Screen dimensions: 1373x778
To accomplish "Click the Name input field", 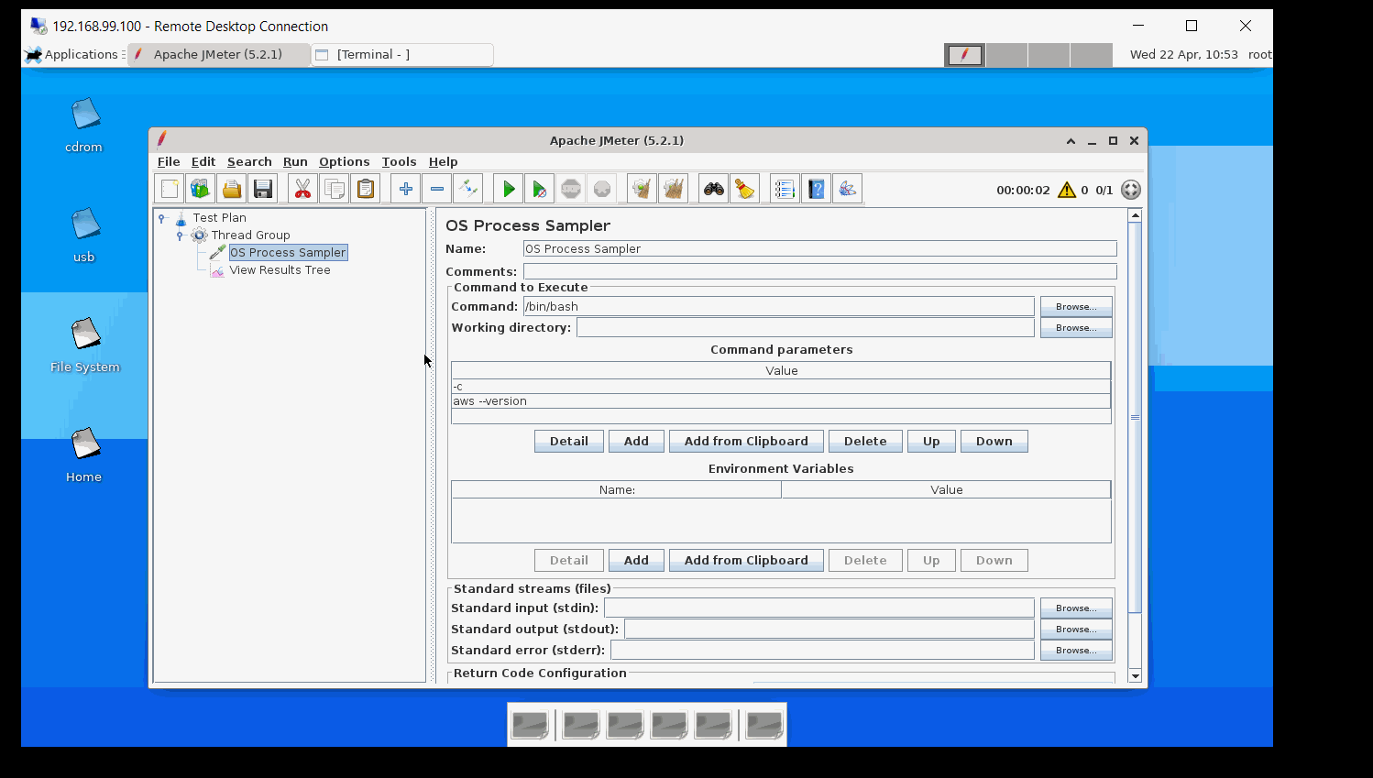I will [820, 248].
